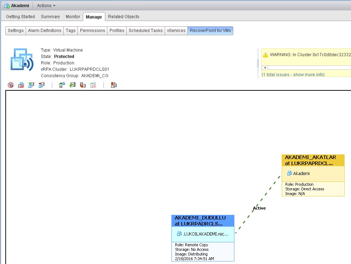Click the green arrow failover icon

coord(73,85)
